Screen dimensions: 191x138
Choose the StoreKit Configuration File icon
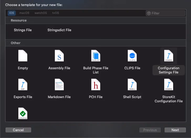168,84
